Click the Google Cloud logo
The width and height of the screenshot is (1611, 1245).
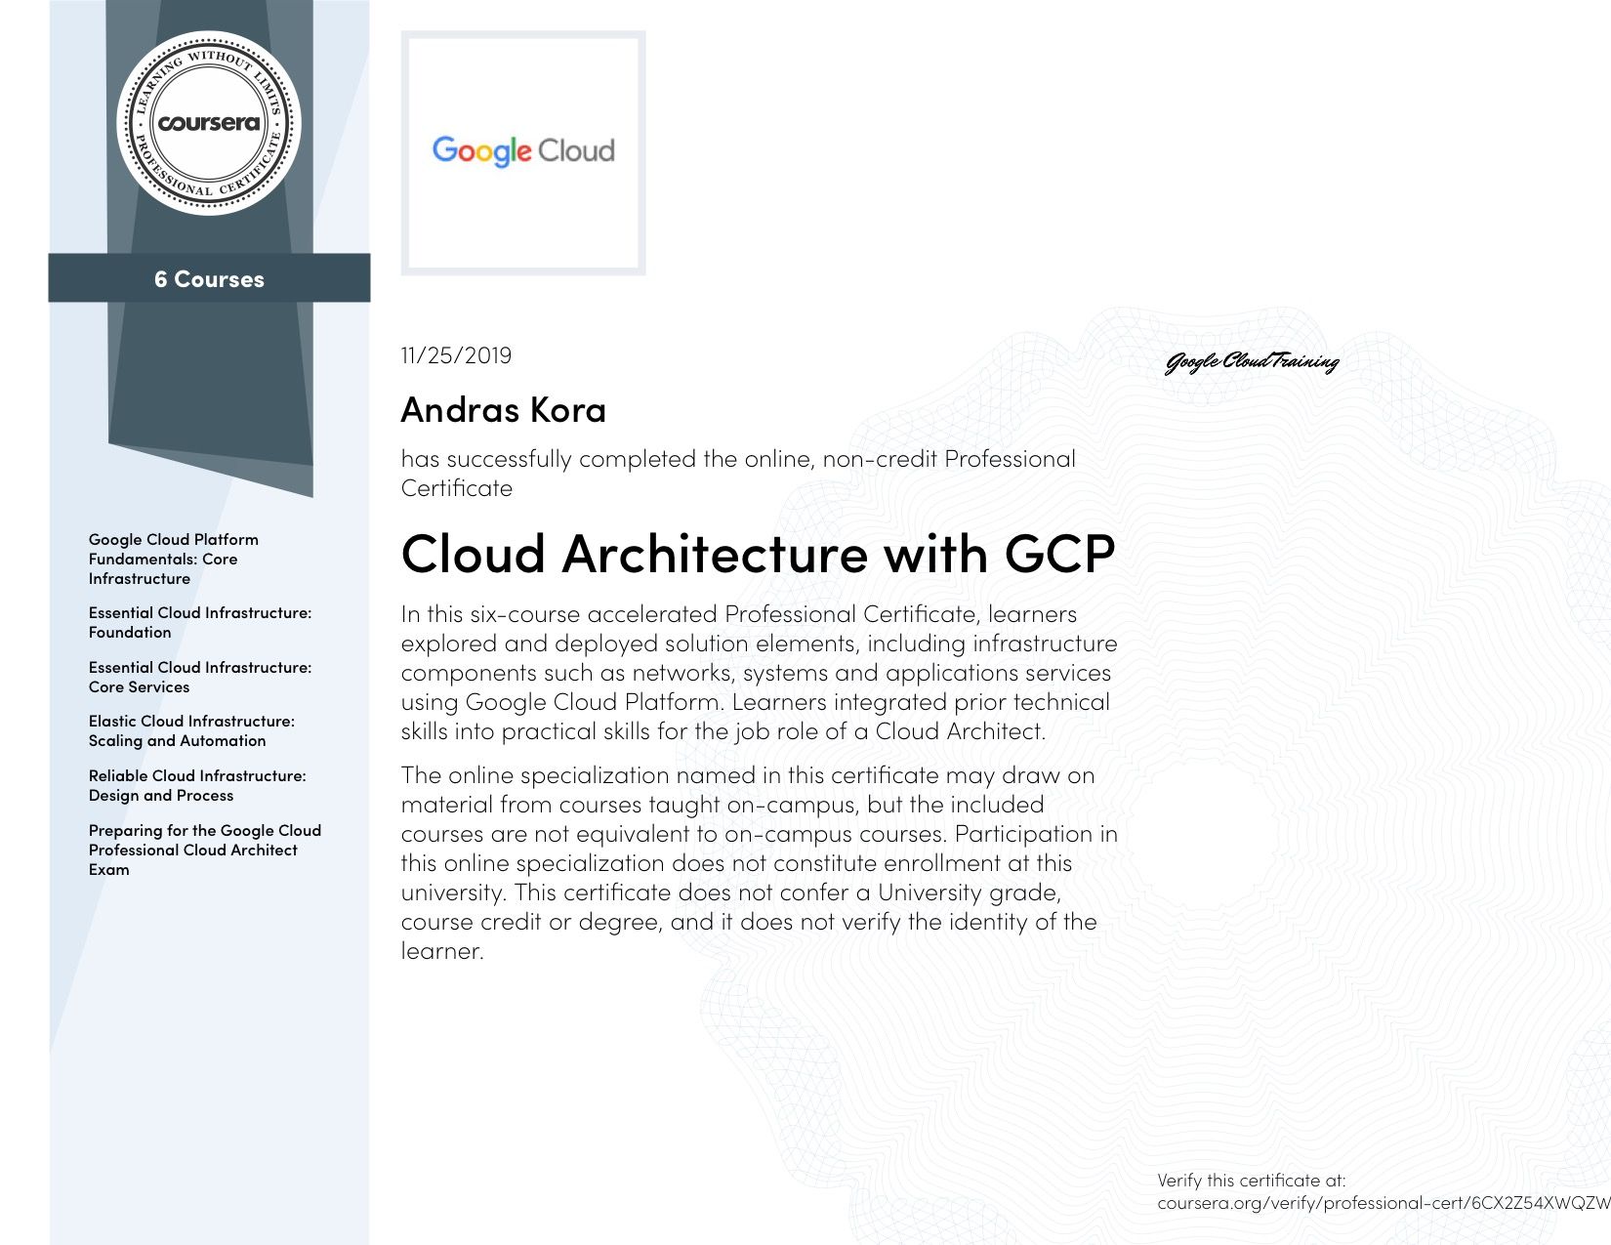pyautogui.click(x=523, y=151)
